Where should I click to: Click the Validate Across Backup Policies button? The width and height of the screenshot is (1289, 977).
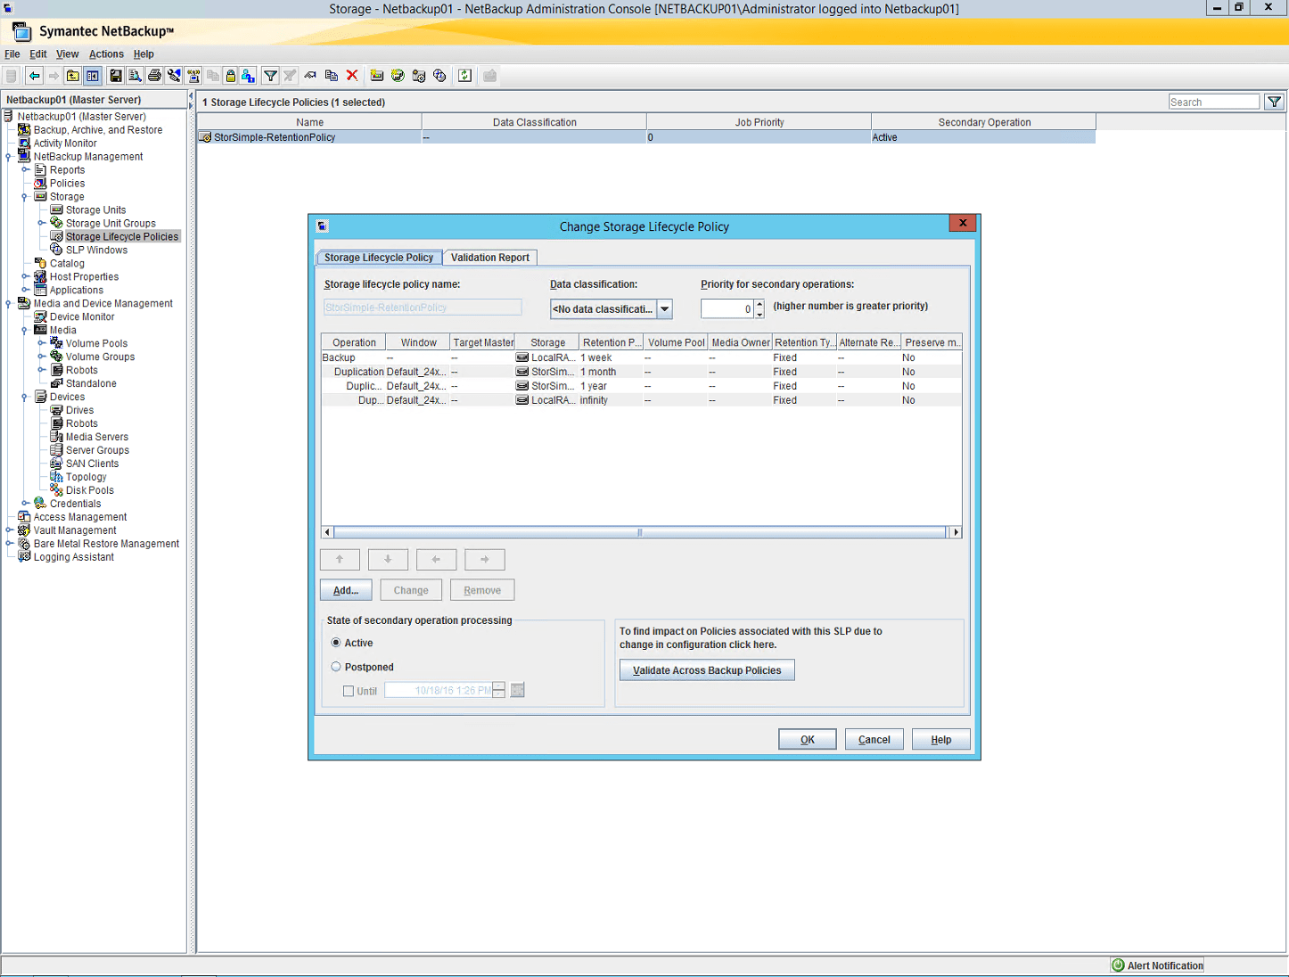click(706, 669)
